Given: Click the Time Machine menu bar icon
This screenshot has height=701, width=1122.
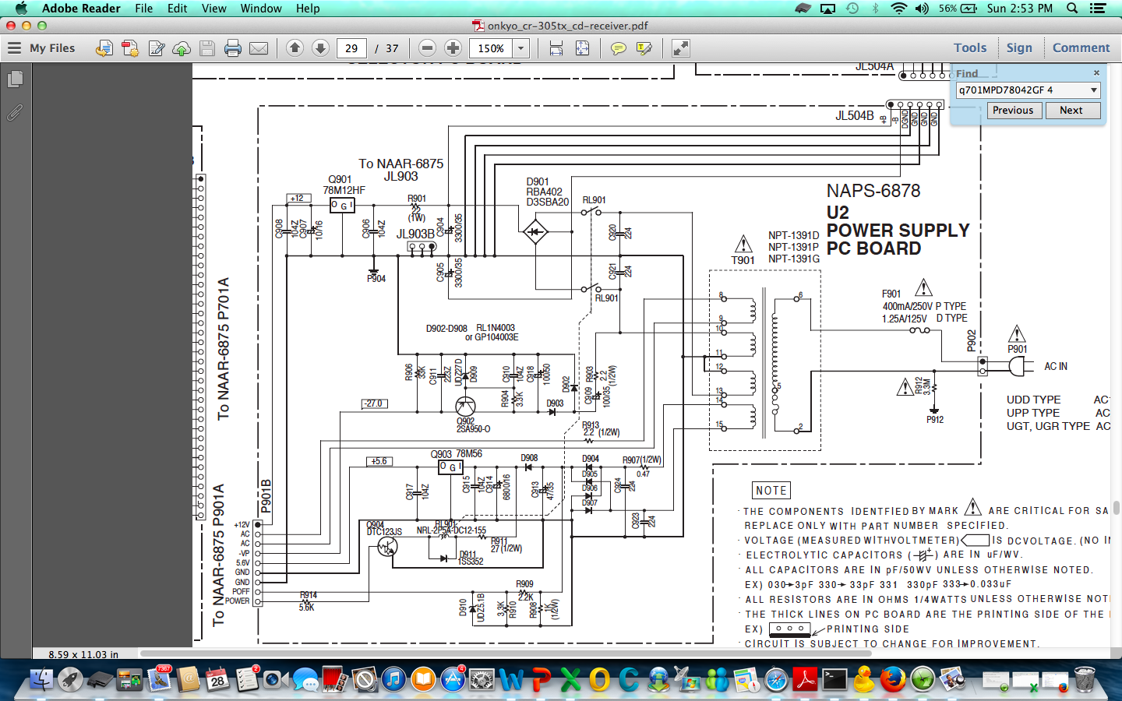Looking at the screenshot, I should tap(852, 9).
